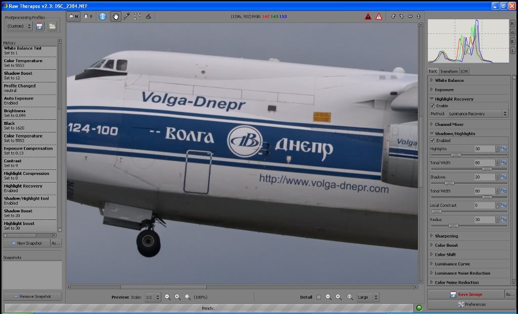
Task: Flip the image horizontally
Action: (410, 16)
